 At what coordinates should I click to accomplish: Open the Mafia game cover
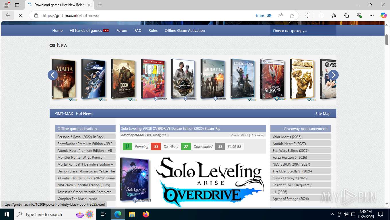pos(65,79)
